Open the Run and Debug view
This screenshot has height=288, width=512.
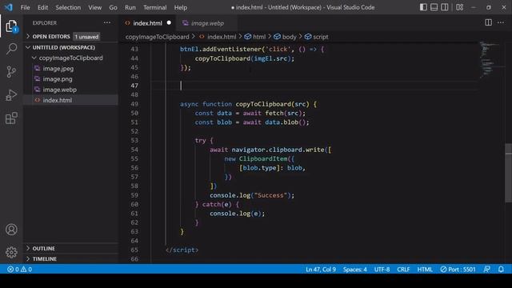point(11,95)
